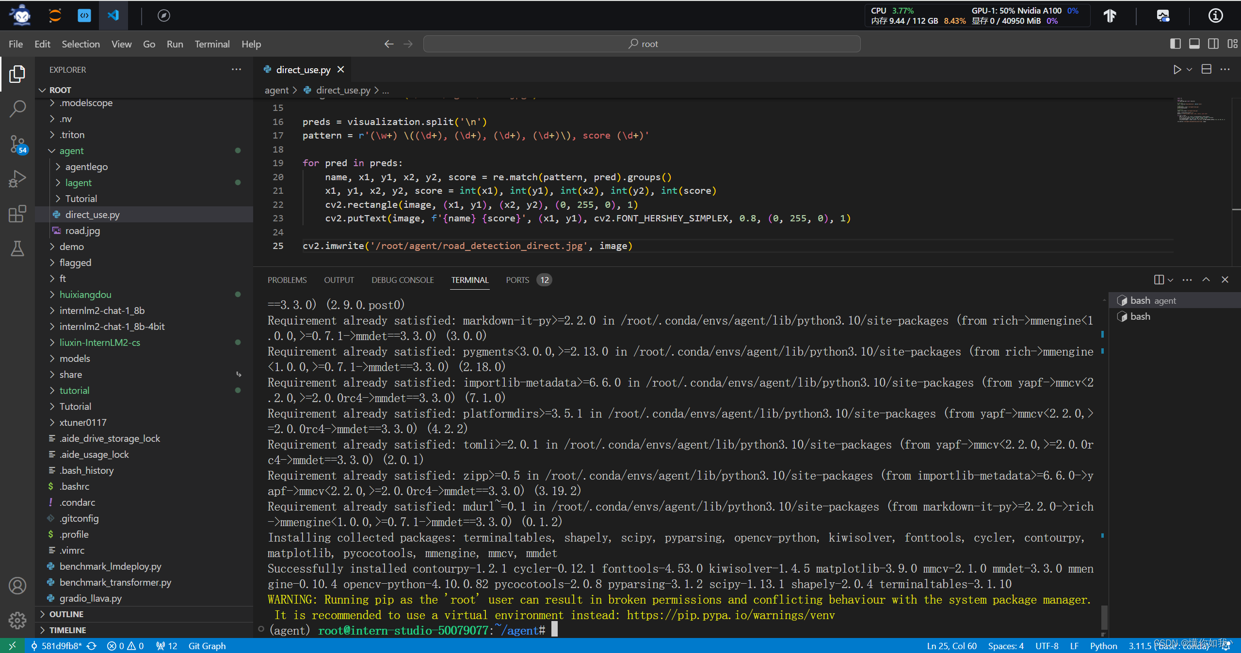The image size is (1241, 653).
Task: Click the root search command box
Action: [642, 44]
